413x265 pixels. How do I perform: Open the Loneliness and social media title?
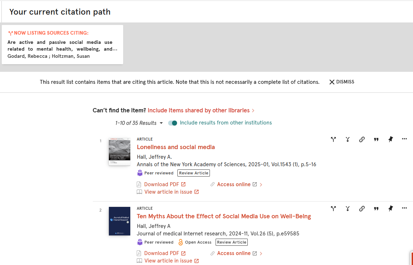click(176, 147)
